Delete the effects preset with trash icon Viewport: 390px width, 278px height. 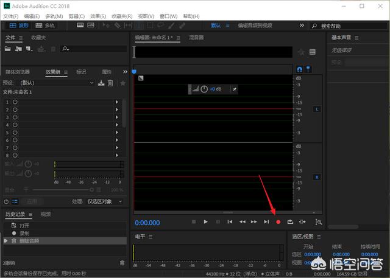[x=110, y=83]
